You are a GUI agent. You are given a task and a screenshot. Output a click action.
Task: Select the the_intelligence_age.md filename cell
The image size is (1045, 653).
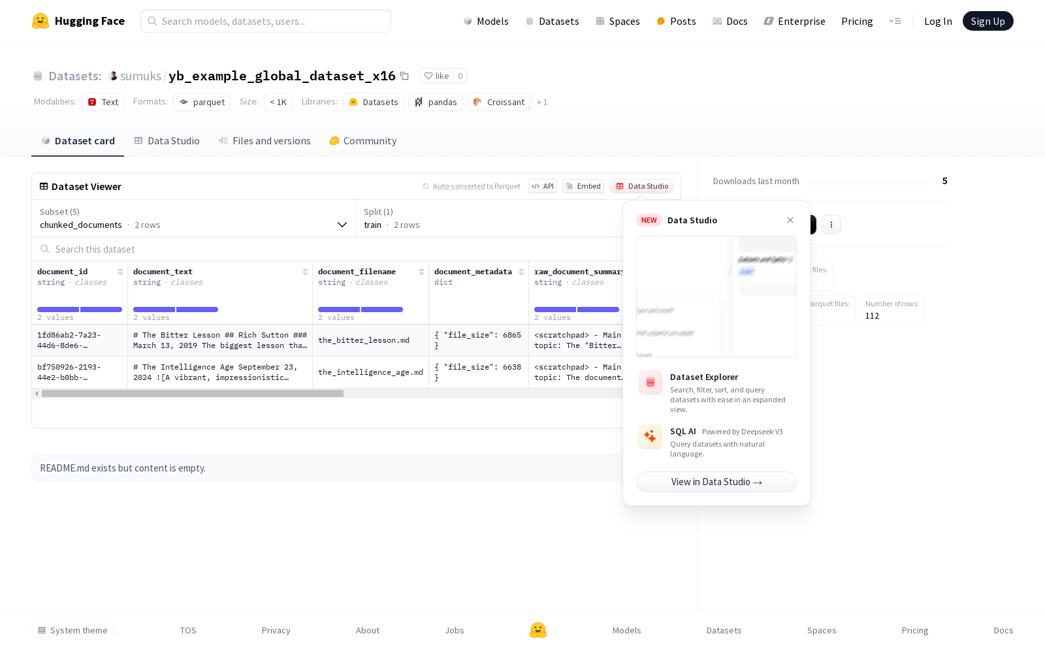(x=370, y=373)
